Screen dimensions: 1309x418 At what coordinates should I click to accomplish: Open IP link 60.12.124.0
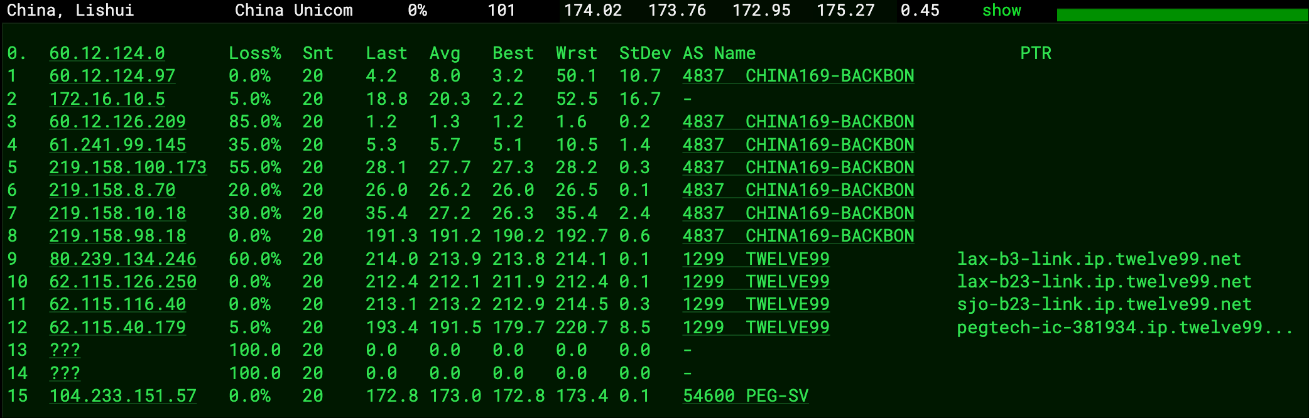pos(107,53)
